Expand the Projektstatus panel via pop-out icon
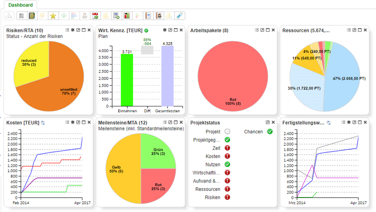The width and height of the screenshot is (376, 212). [x=268, y=122]
